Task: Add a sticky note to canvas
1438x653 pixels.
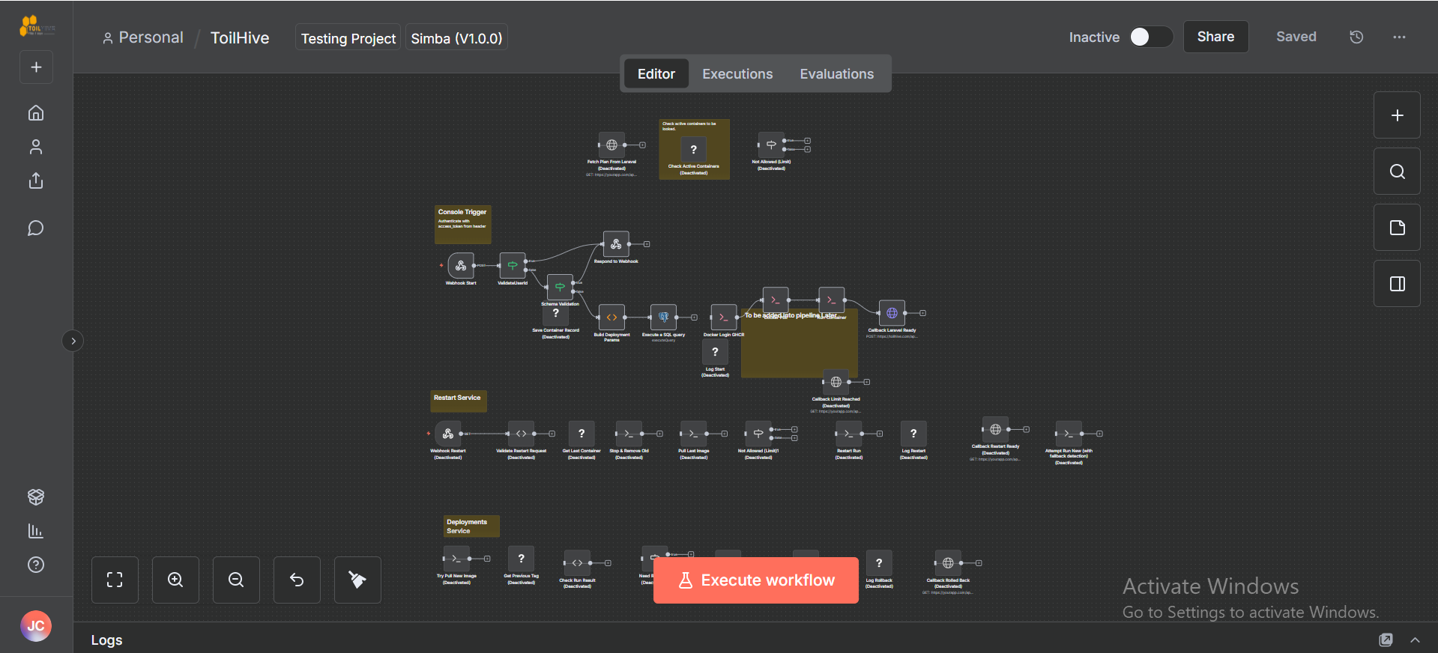Action: click(1397, 228)
